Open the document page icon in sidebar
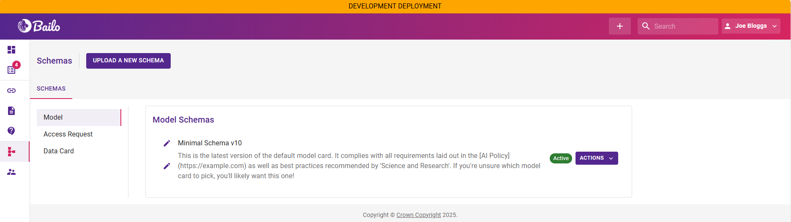Image resolution: width=791 pixels, height=222 pixels. (x=11, y=111)
